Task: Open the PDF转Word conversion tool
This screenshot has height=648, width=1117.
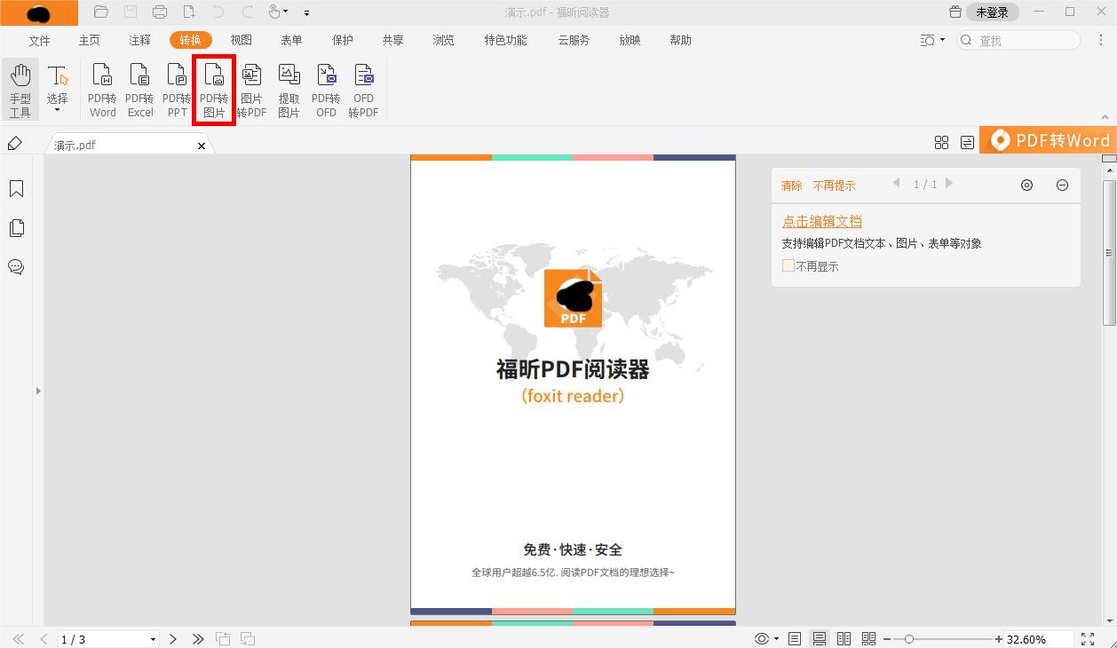Action: click(x=102, y=86)
